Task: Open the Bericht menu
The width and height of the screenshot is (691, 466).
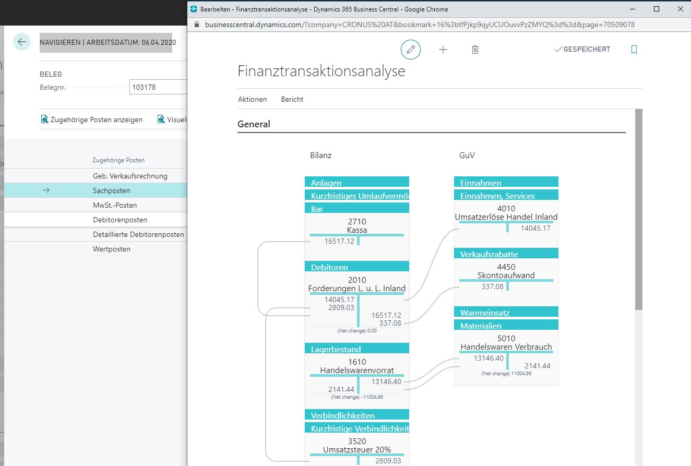Action: click(x=292, y=99)
